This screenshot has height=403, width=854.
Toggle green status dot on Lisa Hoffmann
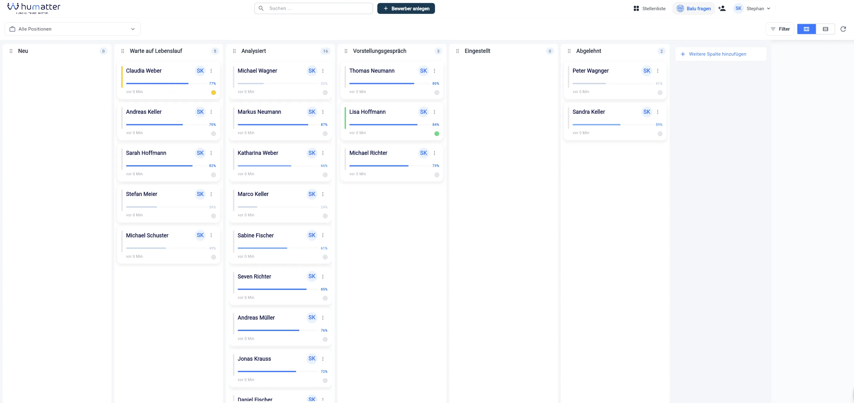click(x=437, y=134)
